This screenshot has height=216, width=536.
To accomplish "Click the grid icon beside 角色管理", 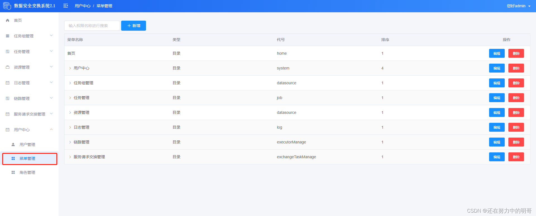I will 13,172.
